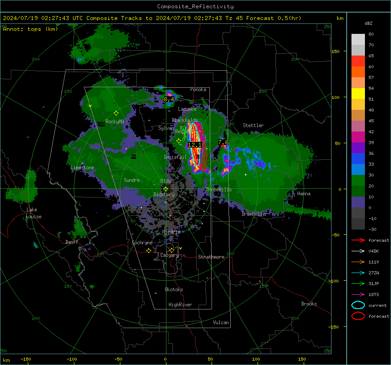
Task: Click the red forecast arrow in legend
Action: click(x=358, y=240)
